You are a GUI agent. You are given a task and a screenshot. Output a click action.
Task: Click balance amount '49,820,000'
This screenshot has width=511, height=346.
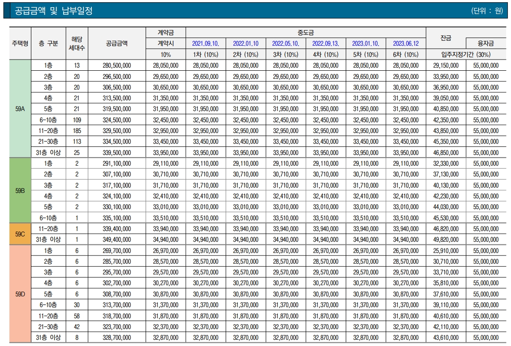446,239
